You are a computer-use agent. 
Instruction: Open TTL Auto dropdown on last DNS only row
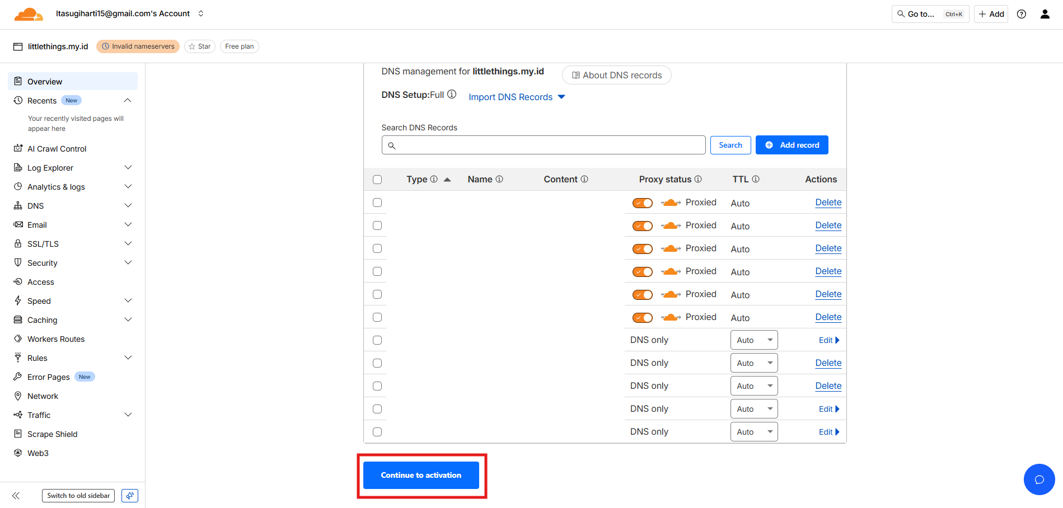(x=754, y=432)
